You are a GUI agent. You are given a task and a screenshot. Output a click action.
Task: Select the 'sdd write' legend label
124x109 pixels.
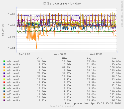click(x=13, y=82)
